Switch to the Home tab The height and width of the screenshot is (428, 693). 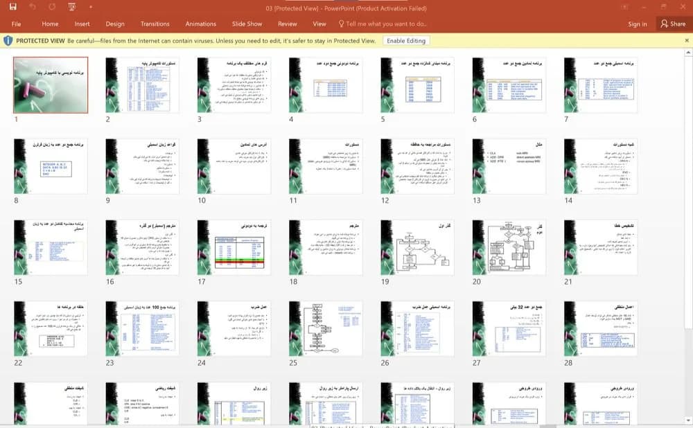tap(50, 24)
